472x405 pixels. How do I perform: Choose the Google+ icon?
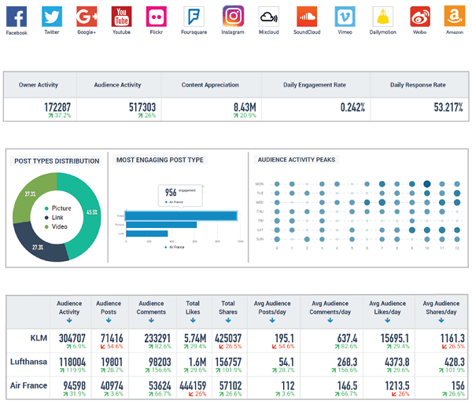pos(87,17)
